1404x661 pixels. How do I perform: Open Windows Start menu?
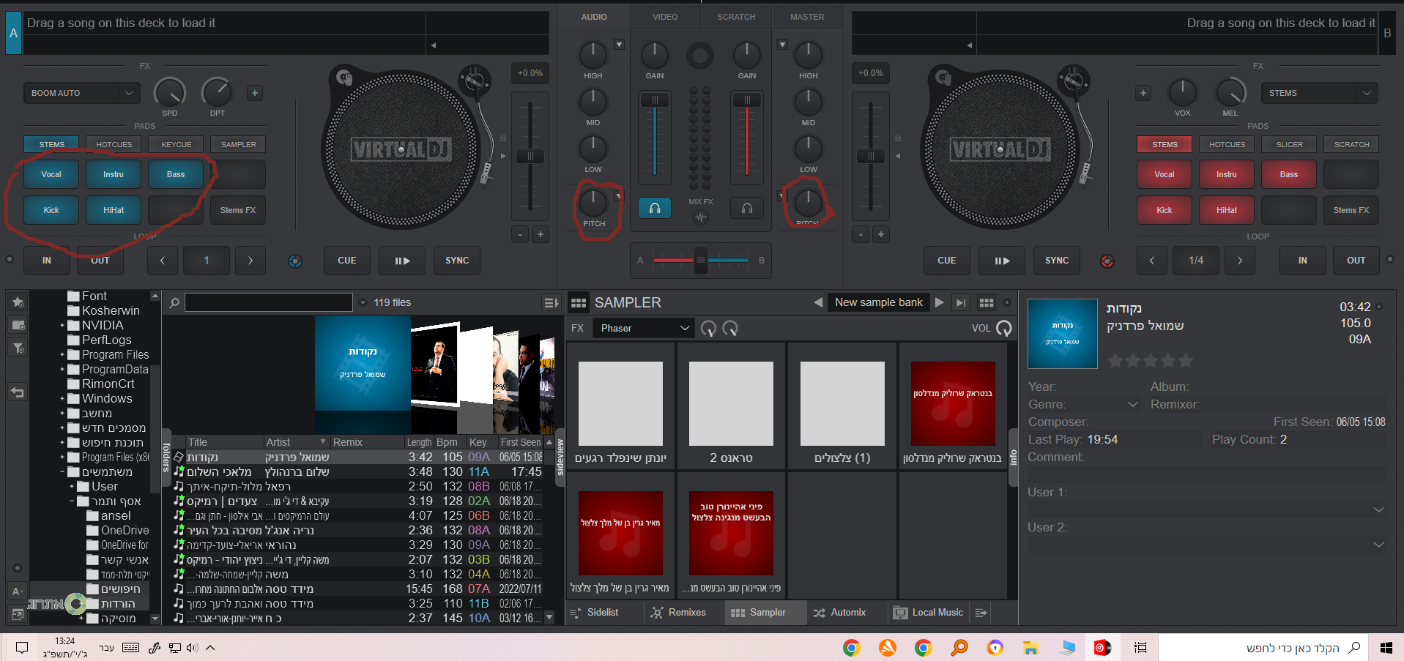pos(1386,647)
